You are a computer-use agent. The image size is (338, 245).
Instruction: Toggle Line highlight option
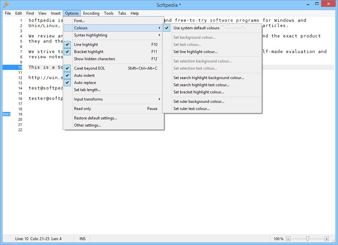point(114,45)
